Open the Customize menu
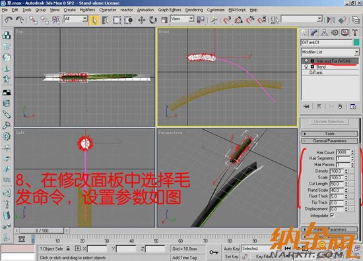 click(216, 10)
